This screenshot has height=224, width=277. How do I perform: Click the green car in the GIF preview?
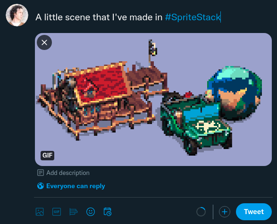(195, 122)
